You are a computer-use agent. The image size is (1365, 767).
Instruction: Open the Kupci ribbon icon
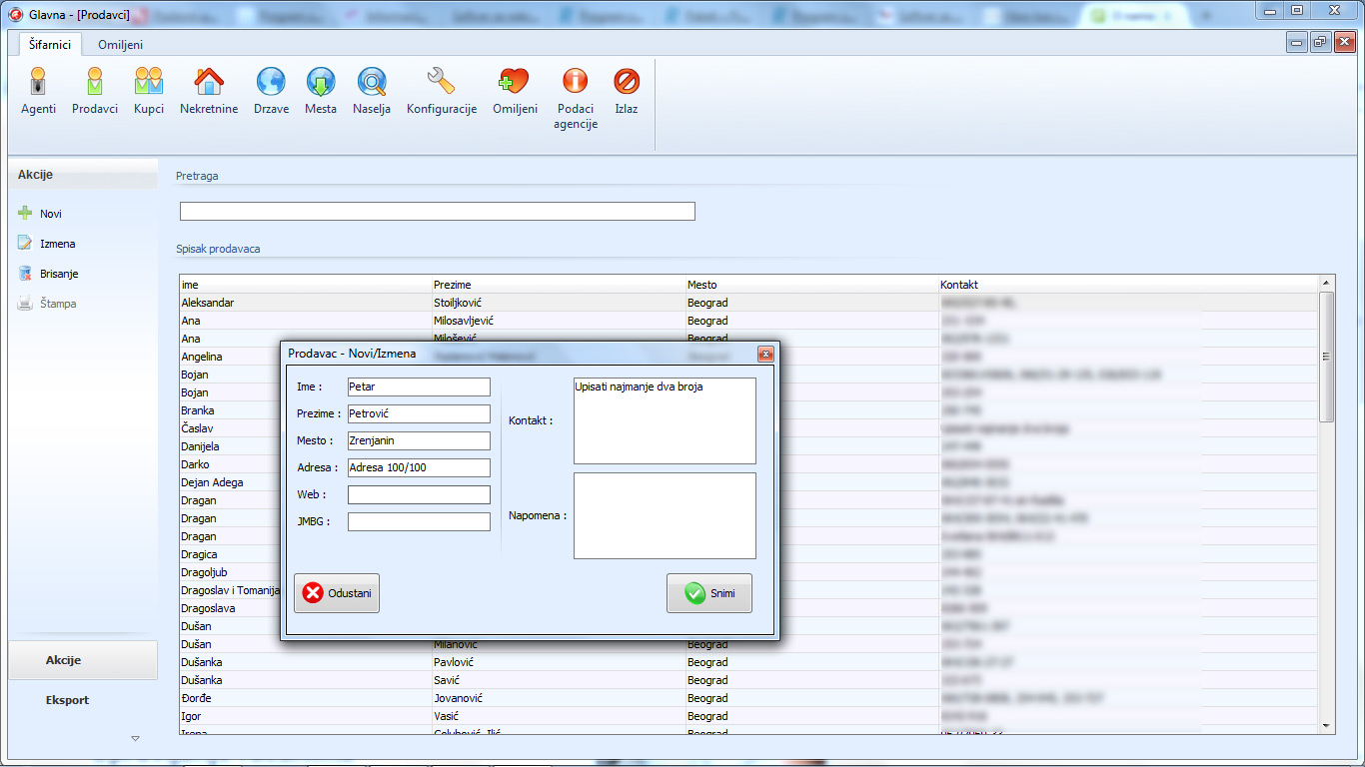coord(149,82)
